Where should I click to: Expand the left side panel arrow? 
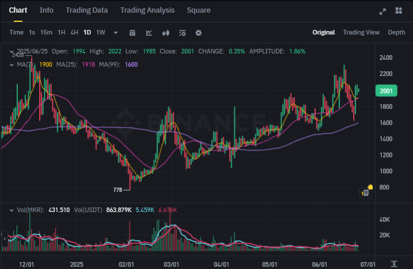tap(5, 239)
